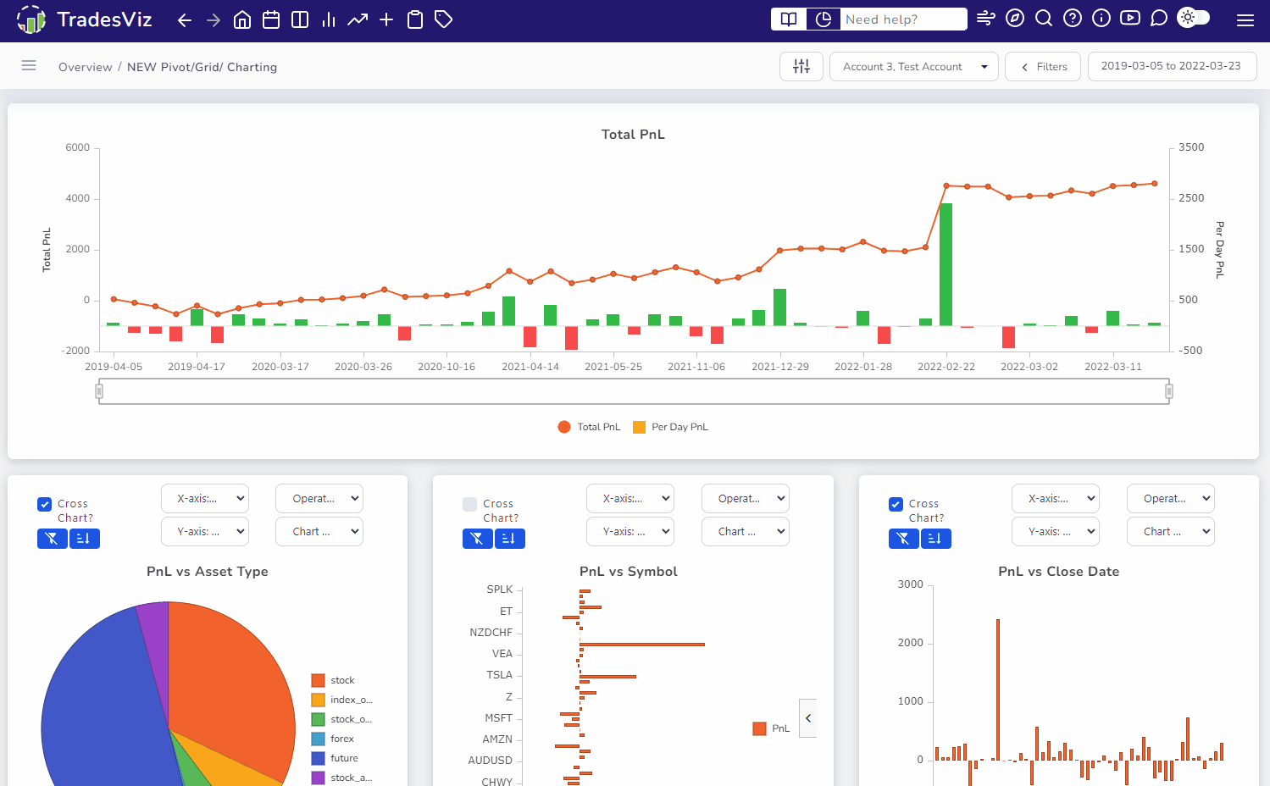Toggle stock legend entry in pie chart
Screen dimensions: 1270x786
tap(333, 680)
